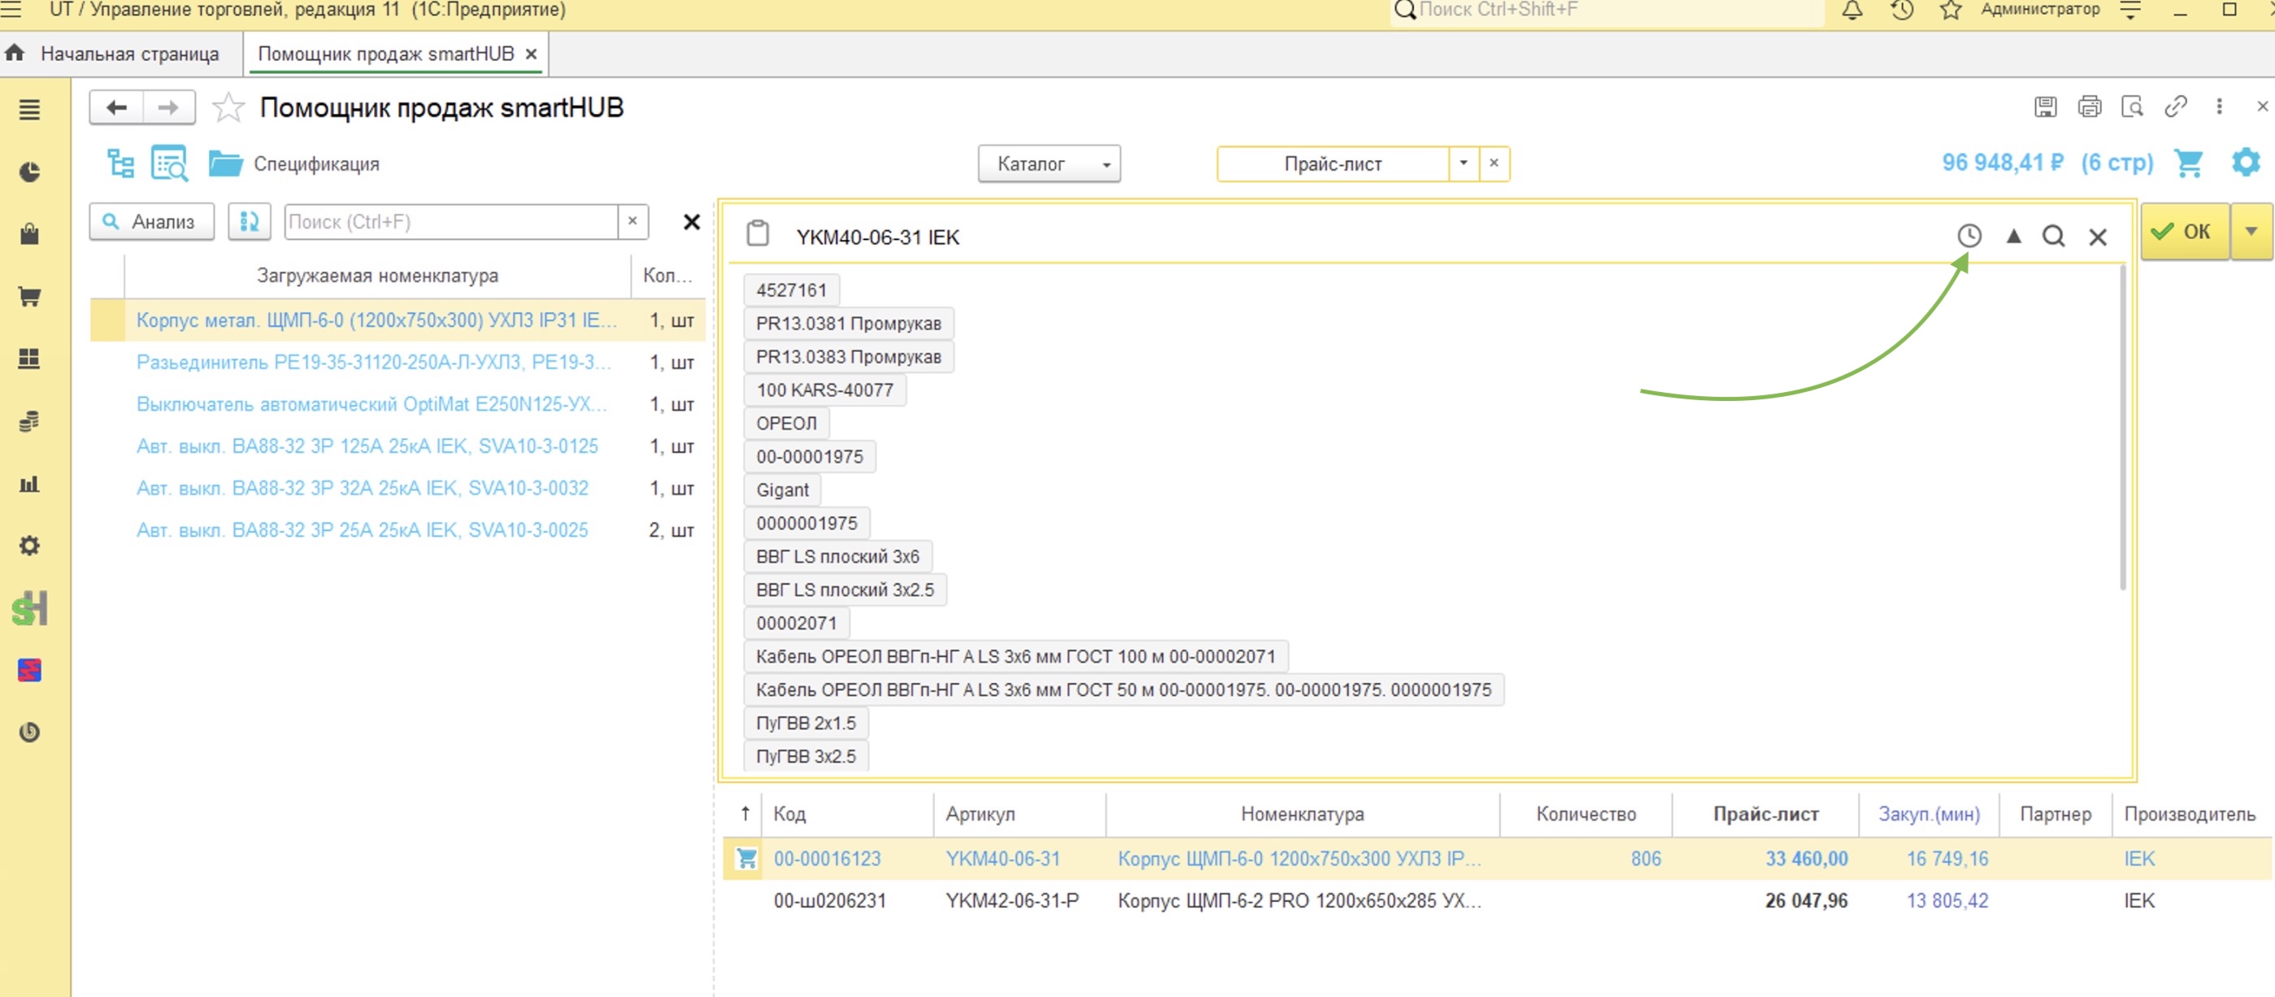This screenshot has height=997, width=2275.
Task: Click the print icon in header
Action: click(x=2090, y=107)
